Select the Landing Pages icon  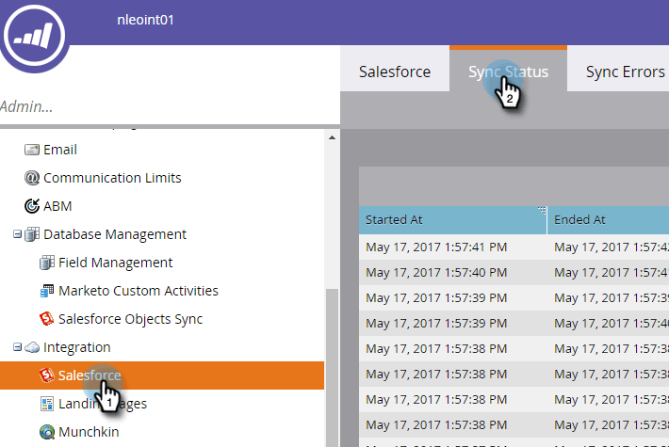click(47, 404)
